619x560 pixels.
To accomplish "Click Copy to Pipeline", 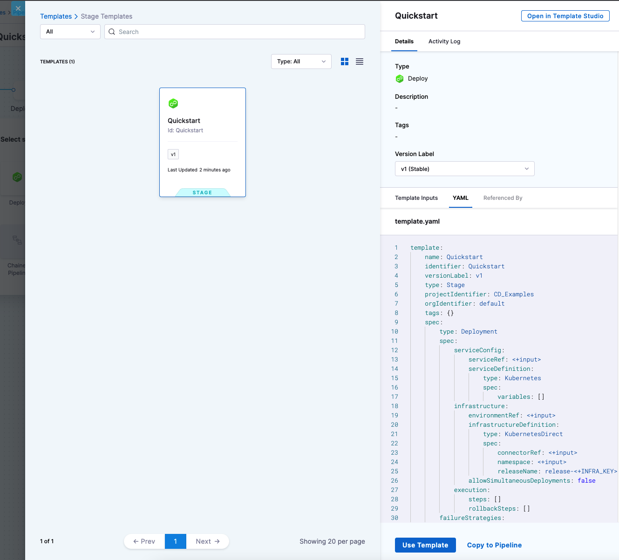I will pos(494,545).
